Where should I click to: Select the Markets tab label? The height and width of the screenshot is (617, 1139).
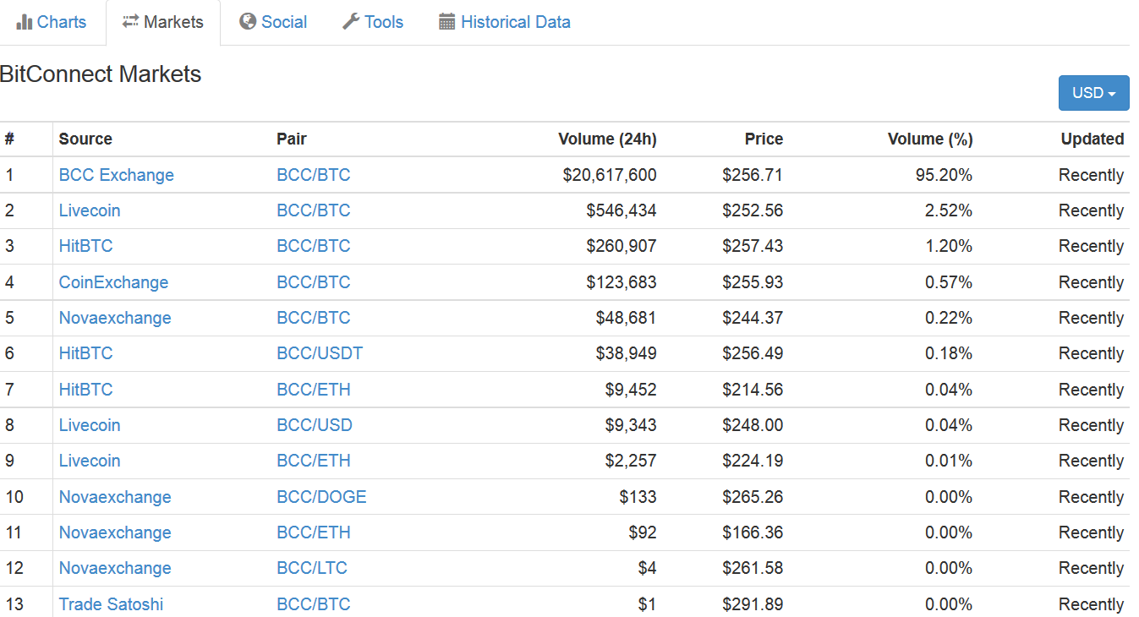tap(173, 22)
